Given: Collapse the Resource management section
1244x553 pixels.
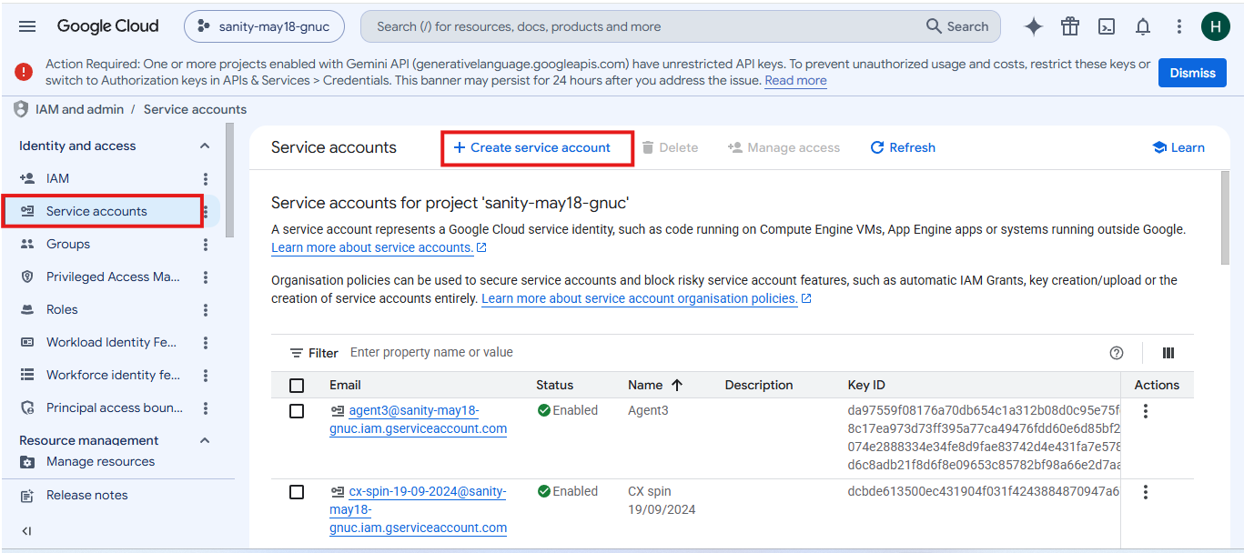Looking at the screenshot, I should point(205,440).
